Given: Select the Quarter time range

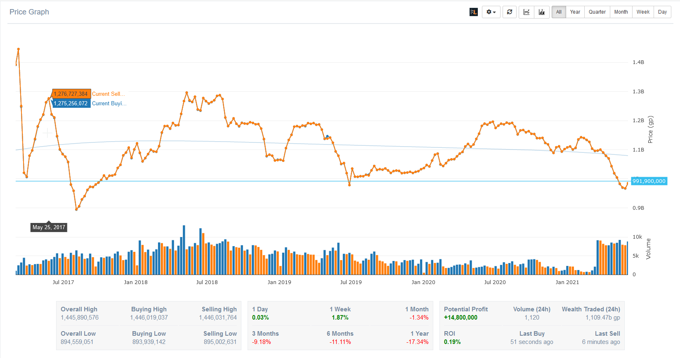Looking at the screenshot, I should (x=597, y=12).
